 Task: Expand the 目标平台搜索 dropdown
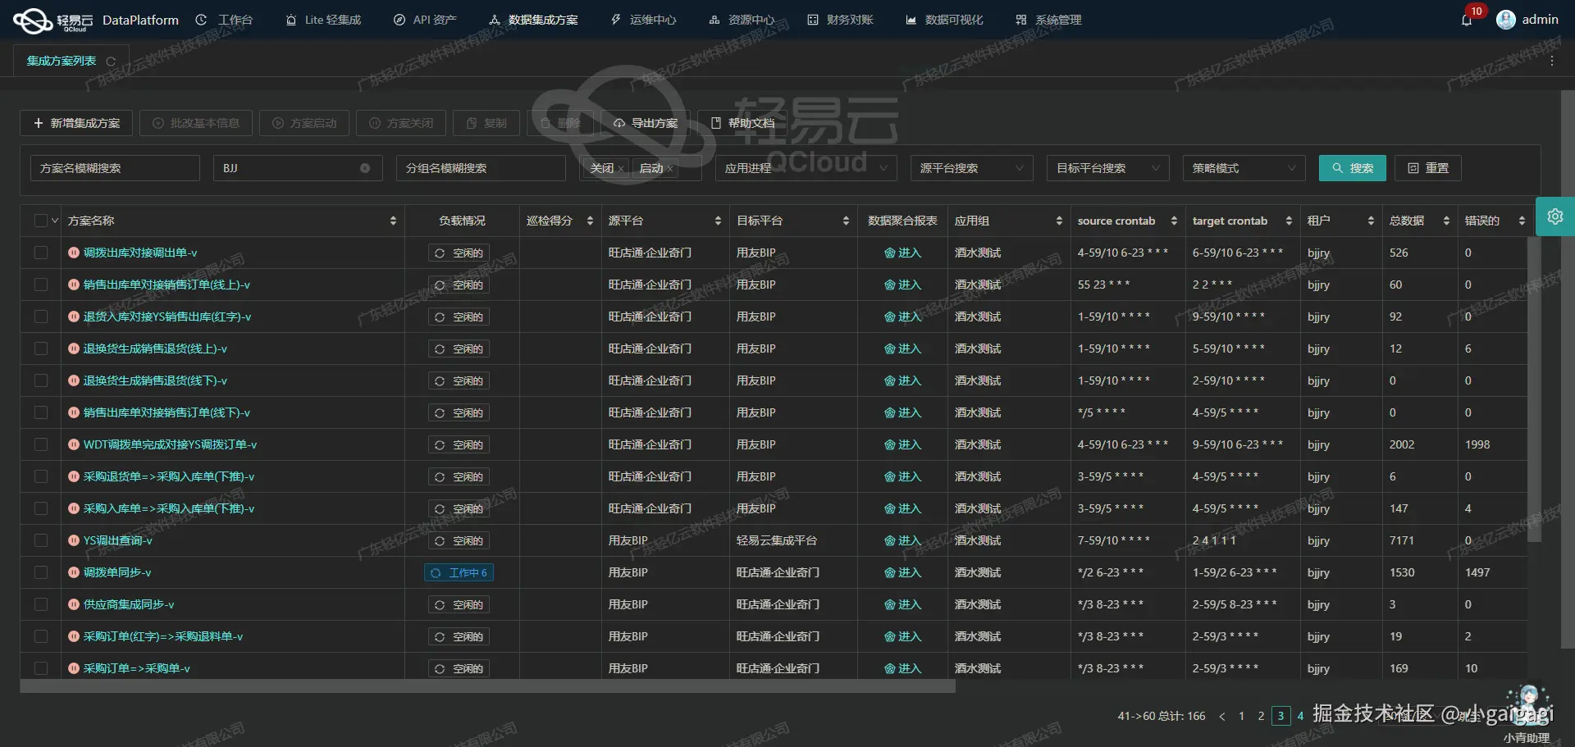click(1107, 168)
